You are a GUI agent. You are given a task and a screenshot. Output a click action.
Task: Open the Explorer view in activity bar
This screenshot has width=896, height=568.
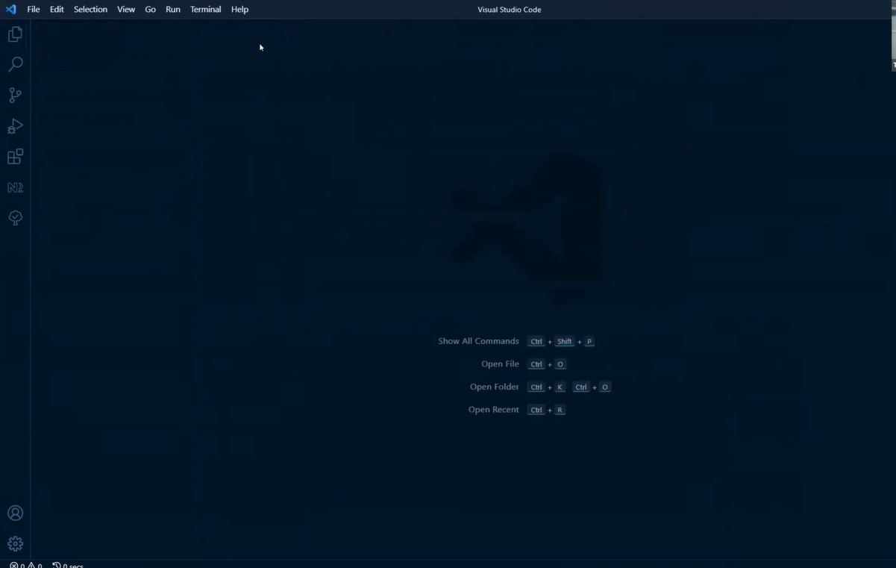(x=15, y=34)
